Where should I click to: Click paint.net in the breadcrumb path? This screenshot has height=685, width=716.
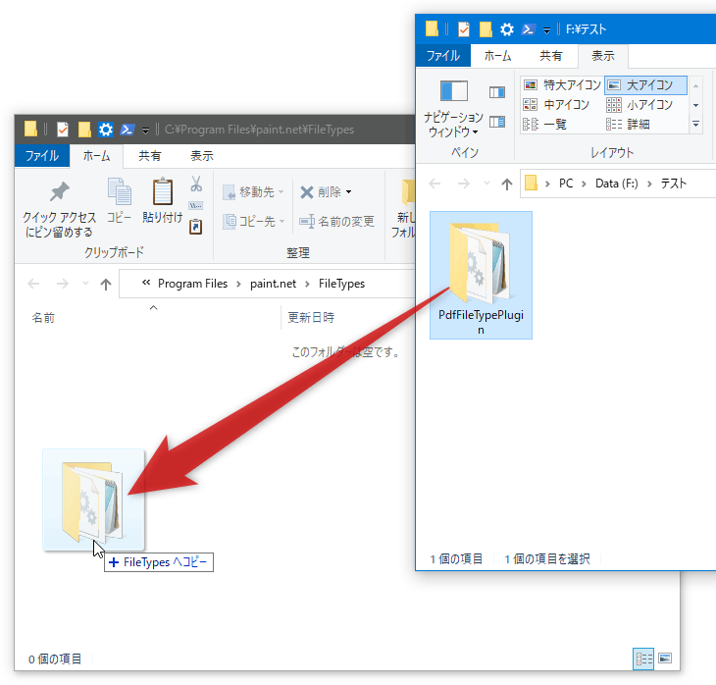click(x=273, y=284)
